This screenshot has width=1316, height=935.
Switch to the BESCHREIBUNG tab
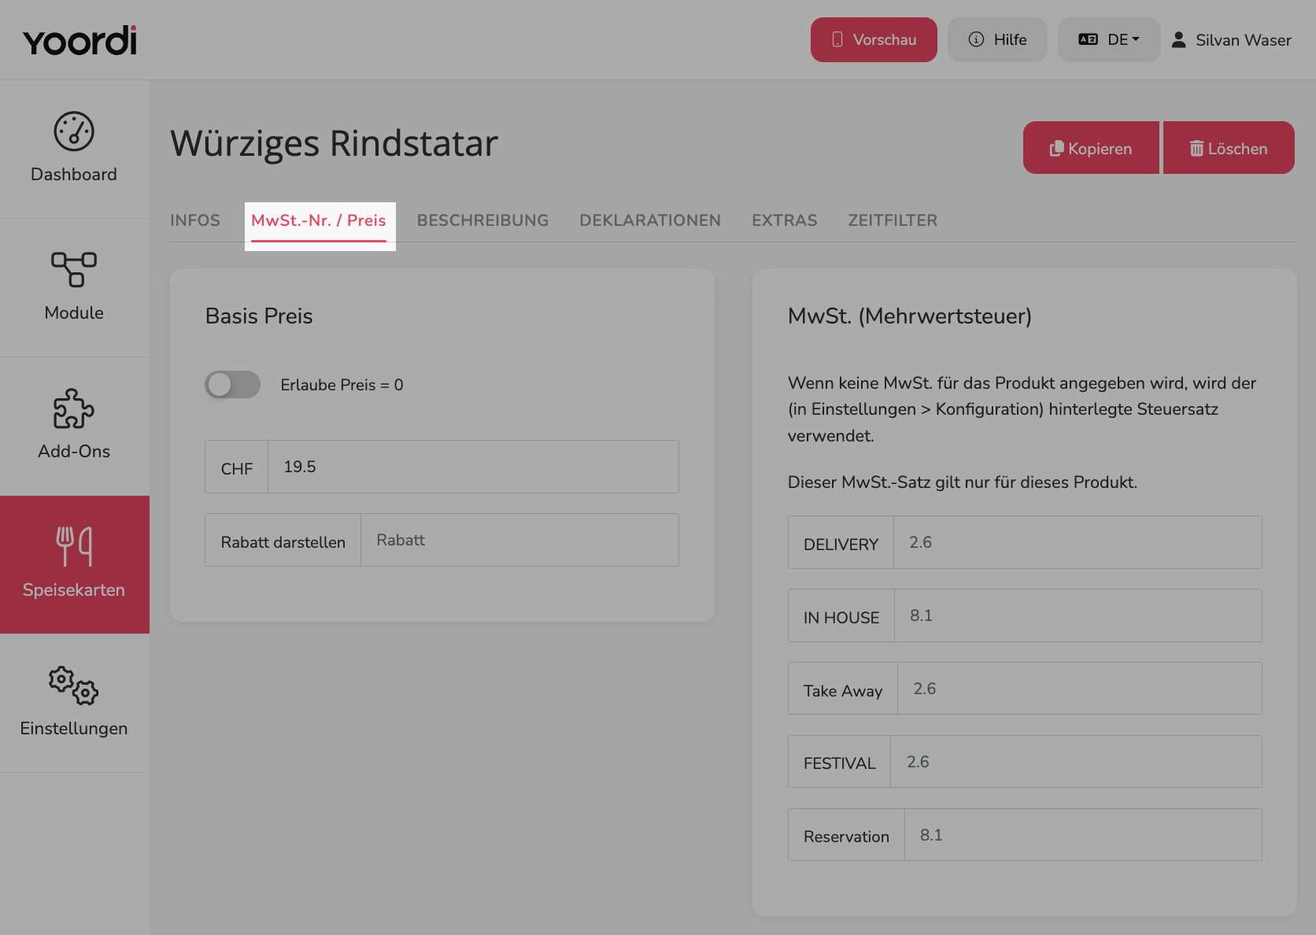tap(482, 220)
